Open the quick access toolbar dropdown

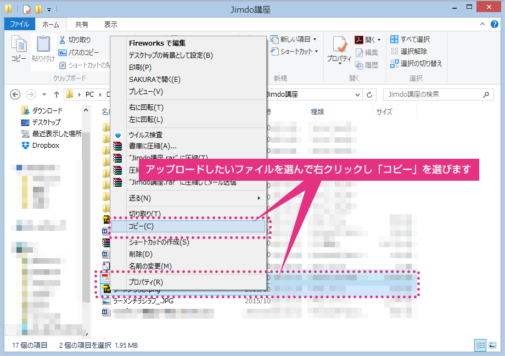point(49,10)
